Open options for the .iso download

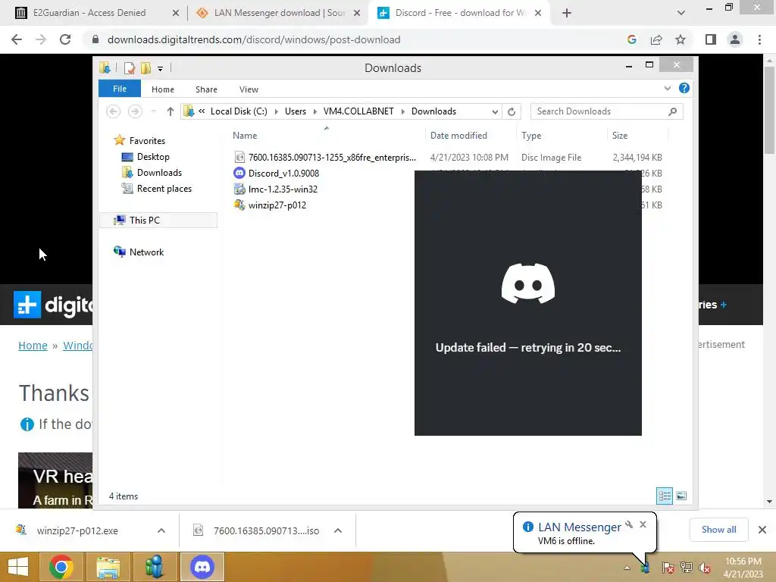tap(338, 530)
